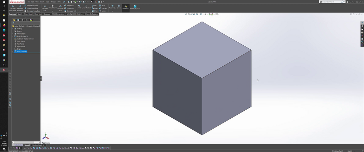Open the Hole Wizard tool
This screenshot has width=364, height=152.
pyautogui.click(x=52, y=7)
